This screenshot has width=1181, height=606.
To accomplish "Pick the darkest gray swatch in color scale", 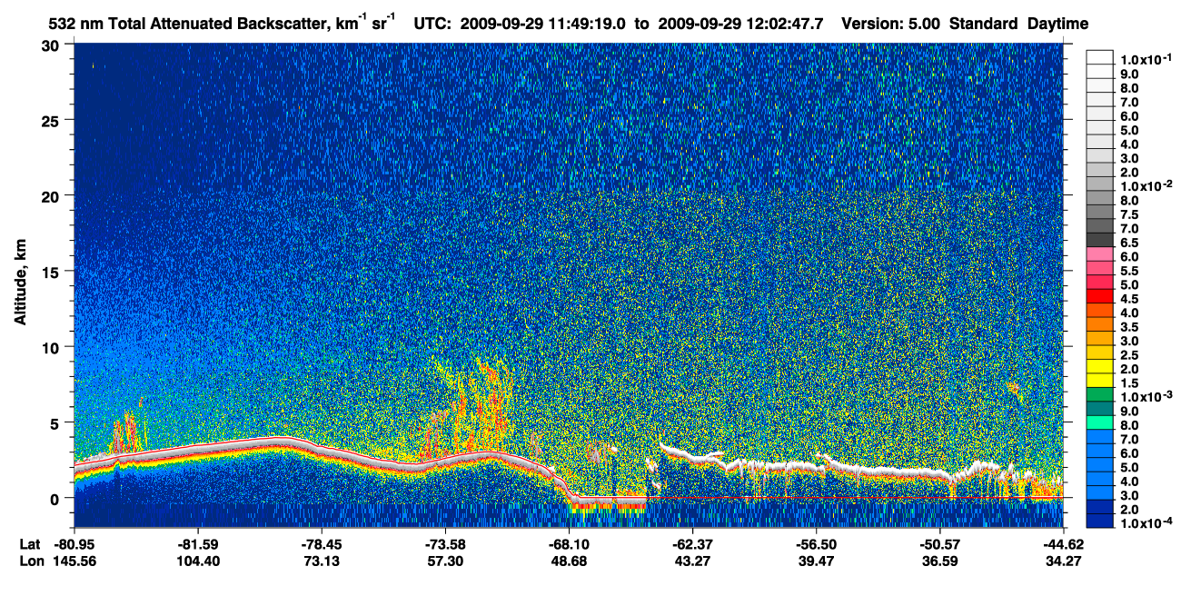I will [1100, 240].
